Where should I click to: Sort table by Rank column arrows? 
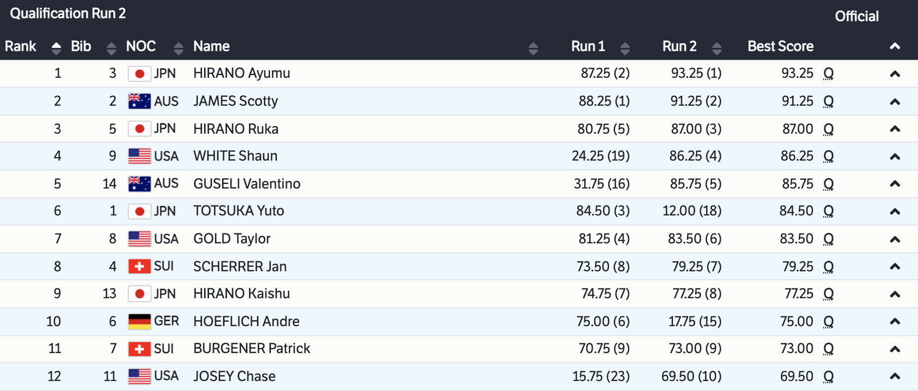(56, 48)
